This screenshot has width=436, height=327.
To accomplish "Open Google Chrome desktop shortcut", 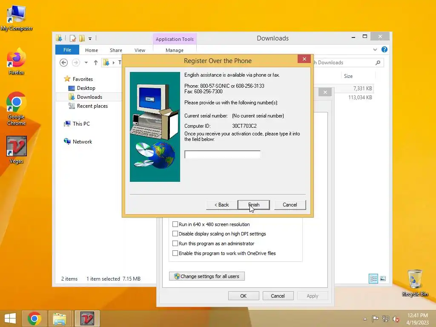I will pyautogui.click(x=17, y=109).
